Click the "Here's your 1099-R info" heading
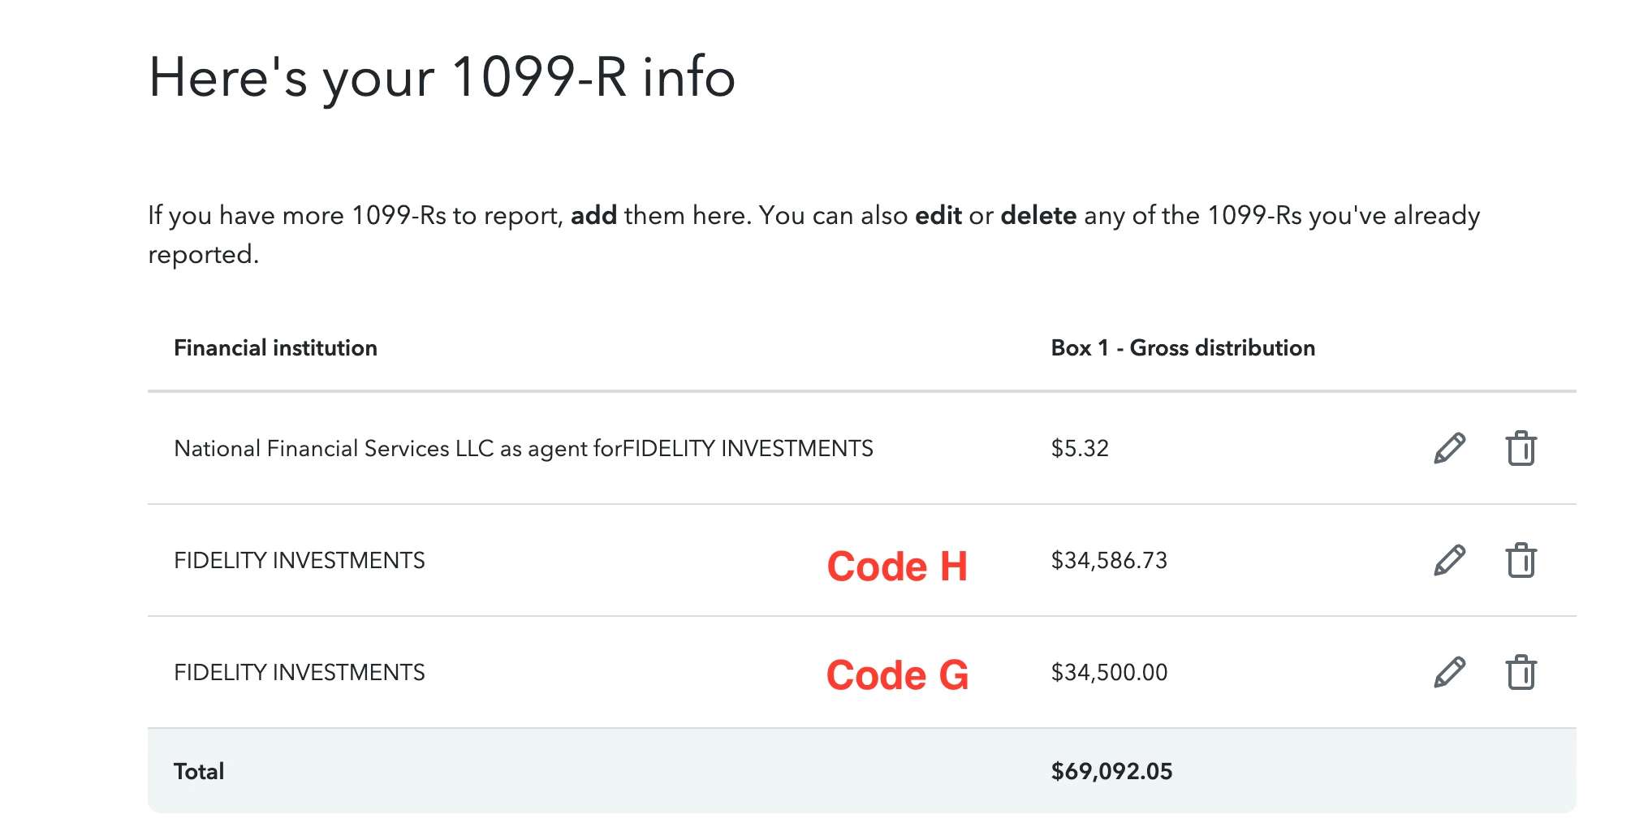 coord(442,78)
